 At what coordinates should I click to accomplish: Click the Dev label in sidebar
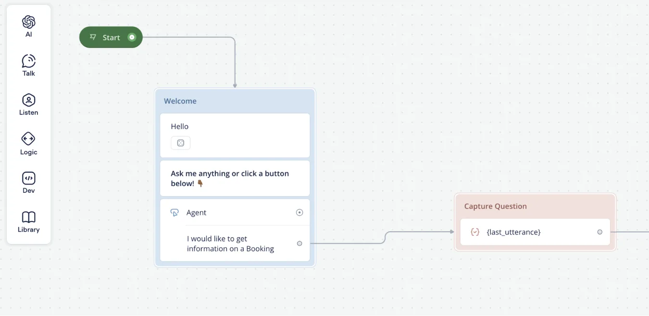[28, 190]
